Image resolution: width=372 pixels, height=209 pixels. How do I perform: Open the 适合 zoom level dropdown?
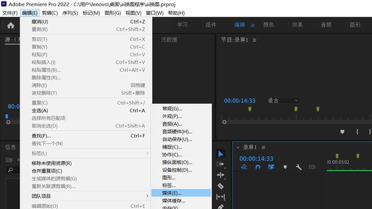pos(283,100)
